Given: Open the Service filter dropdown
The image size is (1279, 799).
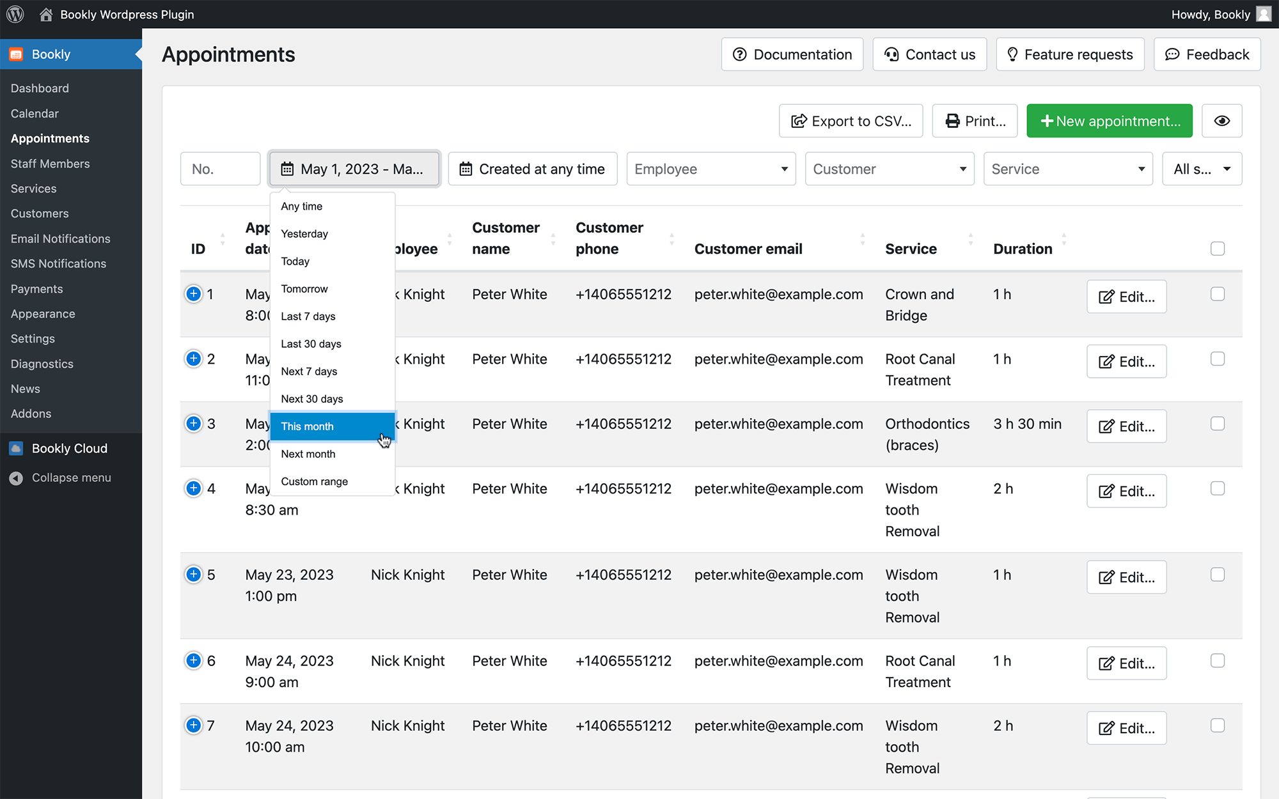Looking at the screenshot, I should pos(1068,169).
